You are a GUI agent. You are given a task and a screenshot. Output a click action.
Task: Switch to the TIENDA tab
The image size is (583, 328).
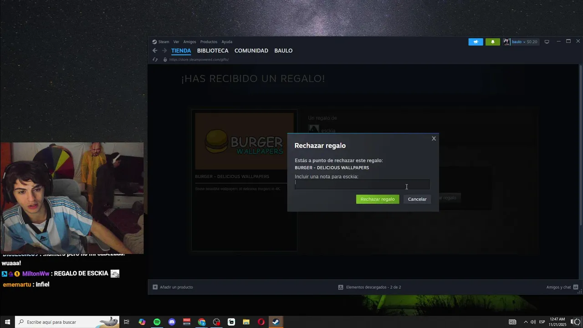pos(181,51)
